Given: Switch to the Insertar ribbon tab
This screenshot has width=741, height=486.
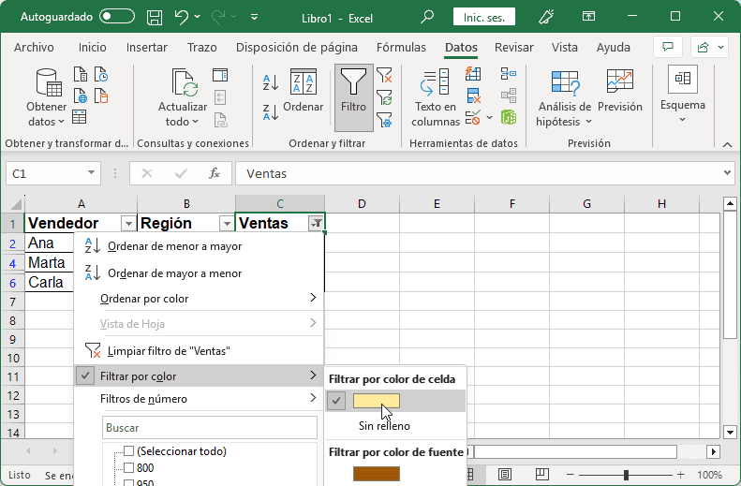Looking at the screenshot, I should tap(147, 48).
